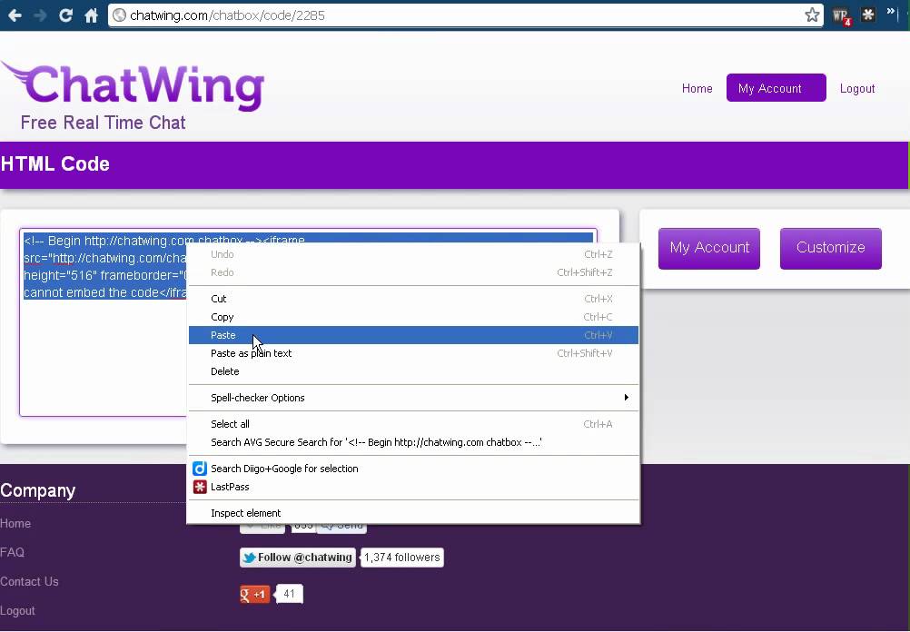Open My Account in top navigation
Viewport: 910px width, 632px height.
pyautogui.click(x=776, y=88)
